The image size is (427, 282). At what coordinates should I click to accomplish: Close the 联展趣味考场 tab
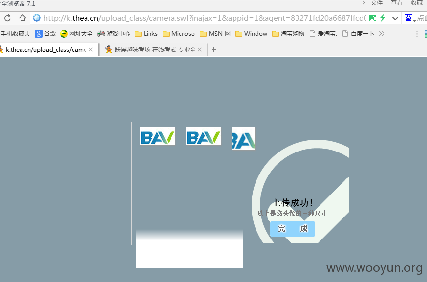click(x=200, y=49)
